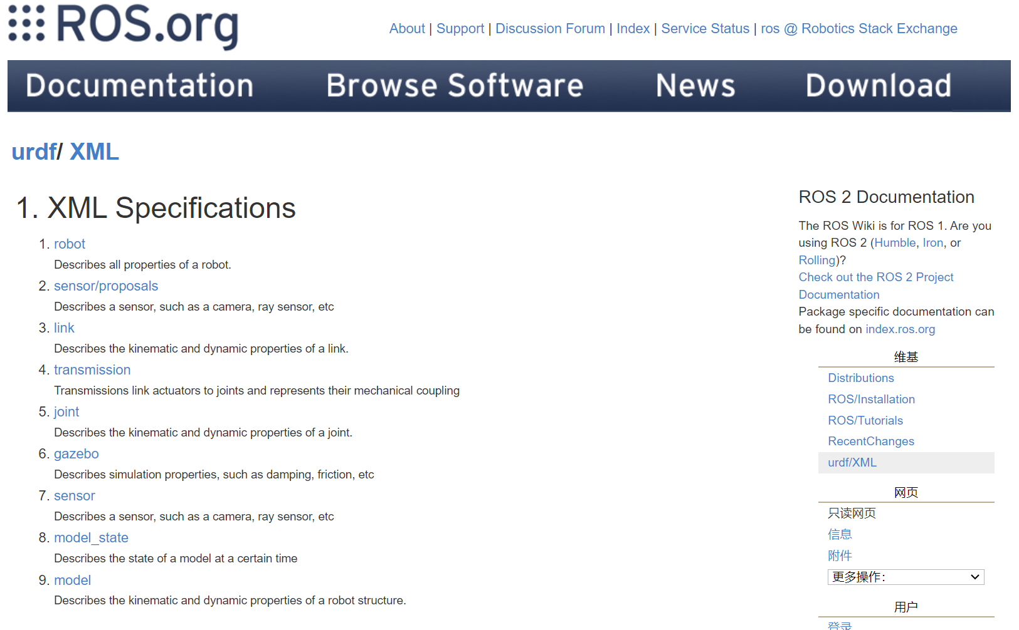The height and width of the screenshot is (630, 1019).
Task: Open the joint specification link
Action: point(66,412)
